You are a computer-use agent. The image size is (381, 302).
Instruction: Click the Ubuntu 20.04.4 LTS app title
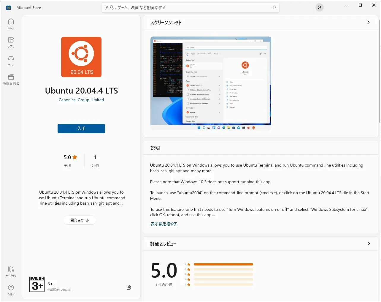pos(81,91)
